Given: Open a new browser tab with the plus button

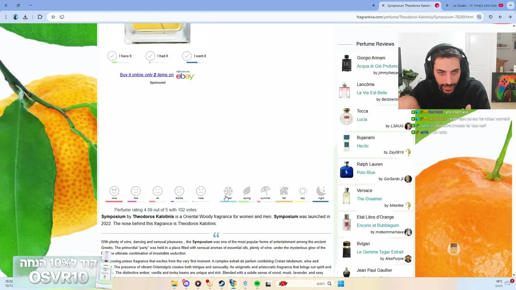Looking at the screenshot, I should pos(373,6).
